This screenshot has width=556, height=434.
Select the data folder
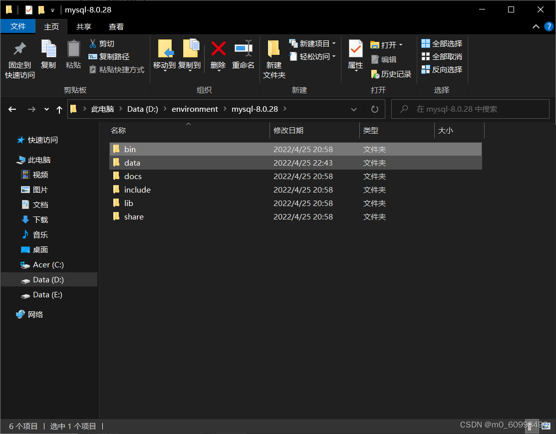[296, 163]
